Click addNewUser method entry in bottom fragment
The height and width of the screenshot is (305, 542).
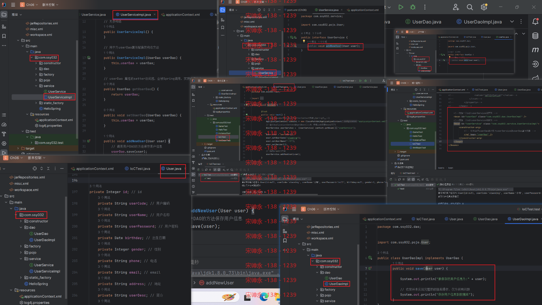click(217, 283)
